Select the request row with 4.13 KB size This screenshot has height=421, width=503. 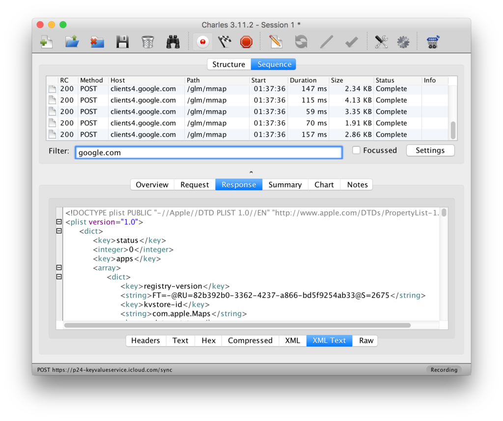pos(247,100)
